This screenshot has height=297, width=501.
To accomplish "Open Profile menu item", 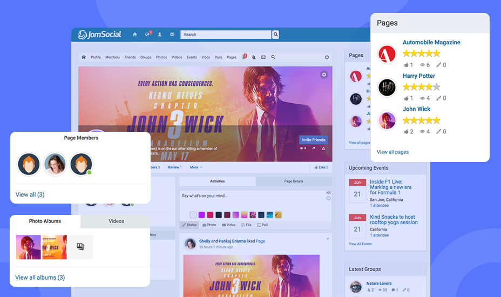I will [x=96, y=57].
